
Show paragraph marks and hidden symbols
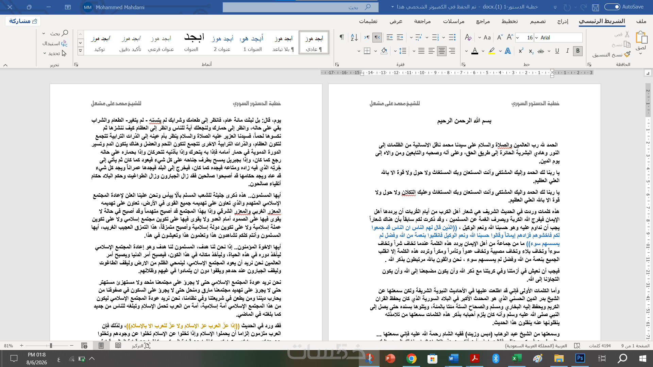(341, 37)
